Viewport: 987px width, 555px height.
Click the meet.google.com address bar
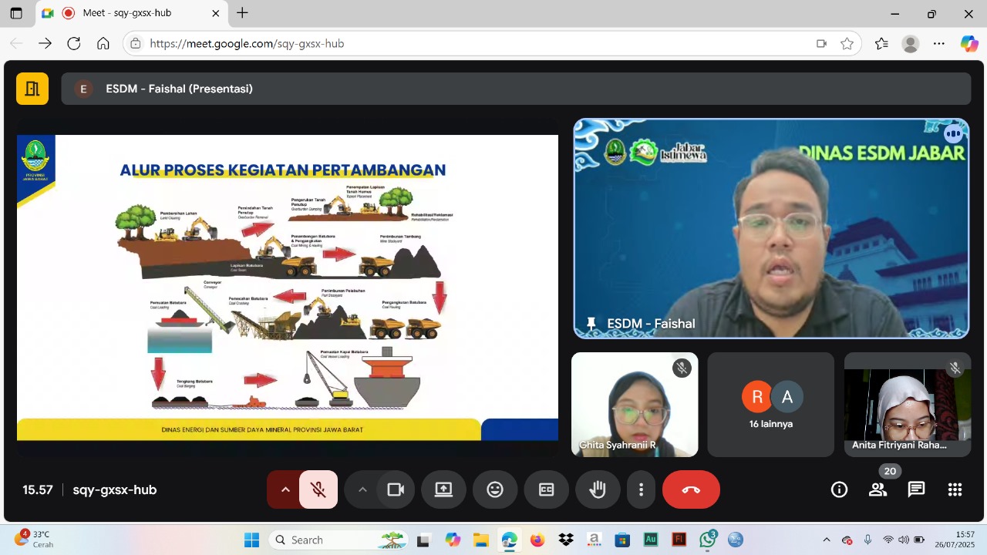463,44
